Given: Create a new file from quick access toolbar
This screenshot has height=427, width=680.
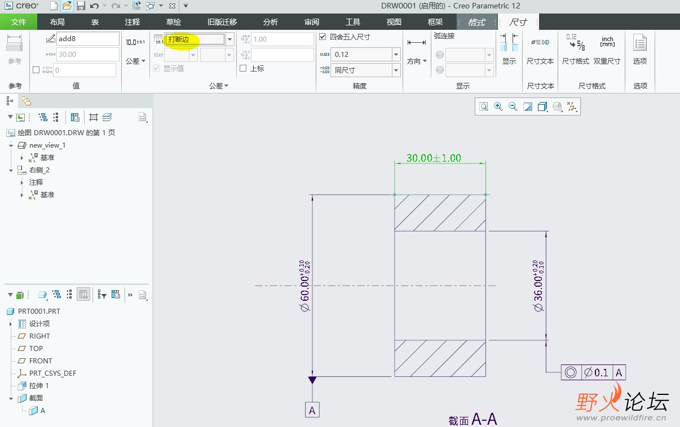Looking at the screenshot, I should point(54,6).
